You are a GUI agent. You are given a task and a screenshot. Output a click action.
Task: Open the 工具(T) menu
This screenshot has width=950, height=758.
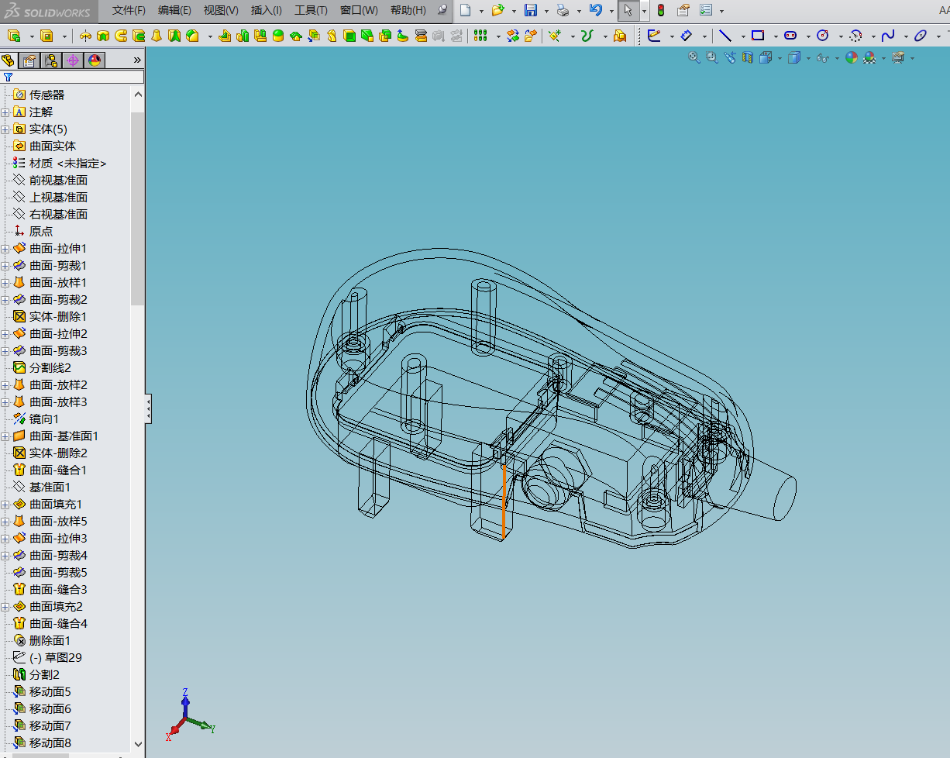click(x=311, y=10)
